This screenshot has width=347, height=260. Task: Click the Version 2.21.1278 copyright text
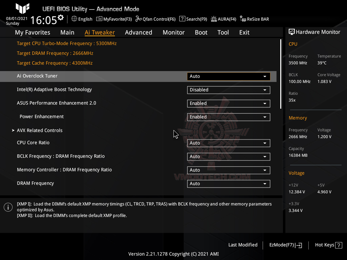click(173, 254)
